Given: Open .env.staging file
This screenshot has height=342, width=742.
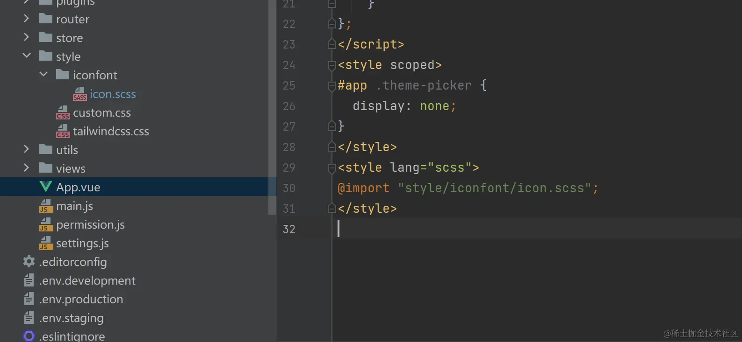Looking at the screenshot, I should [72, 318].
